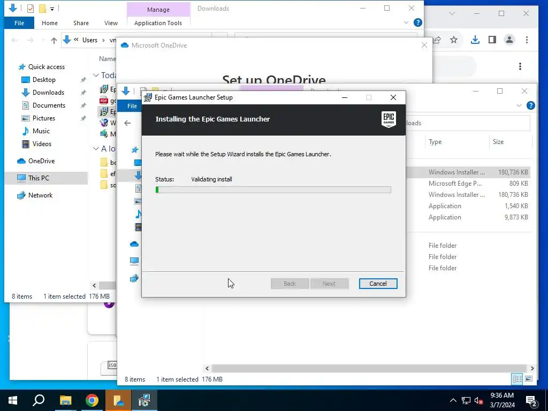Click Users in the address bar
The image size is (548, 411).
pos(90,40)
